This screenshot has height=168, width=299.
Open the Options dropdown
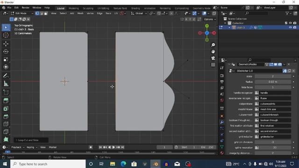coord(210,19)
